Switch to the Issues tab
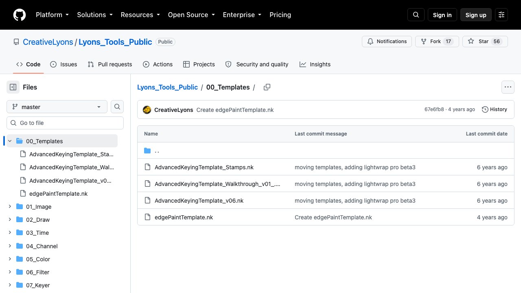 coord(63,64)
